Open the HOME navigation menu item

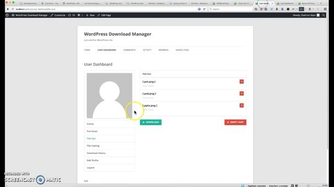[87, 50]
